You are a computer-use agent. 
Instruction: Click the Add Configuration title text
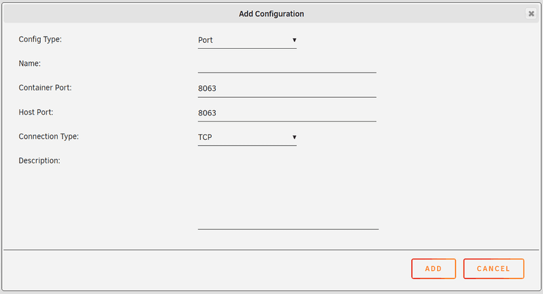[x=271, y=14]
